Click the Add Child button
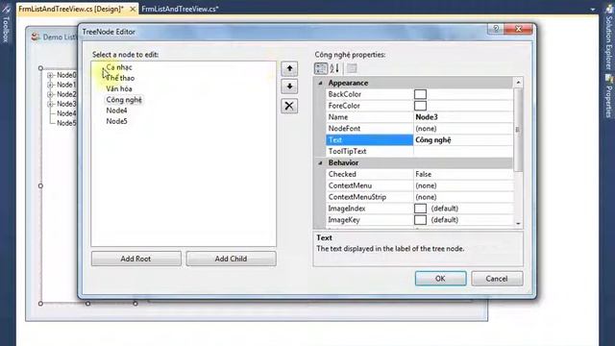Image resolution: width=615 pixels, height=346 pixels. 231,259
